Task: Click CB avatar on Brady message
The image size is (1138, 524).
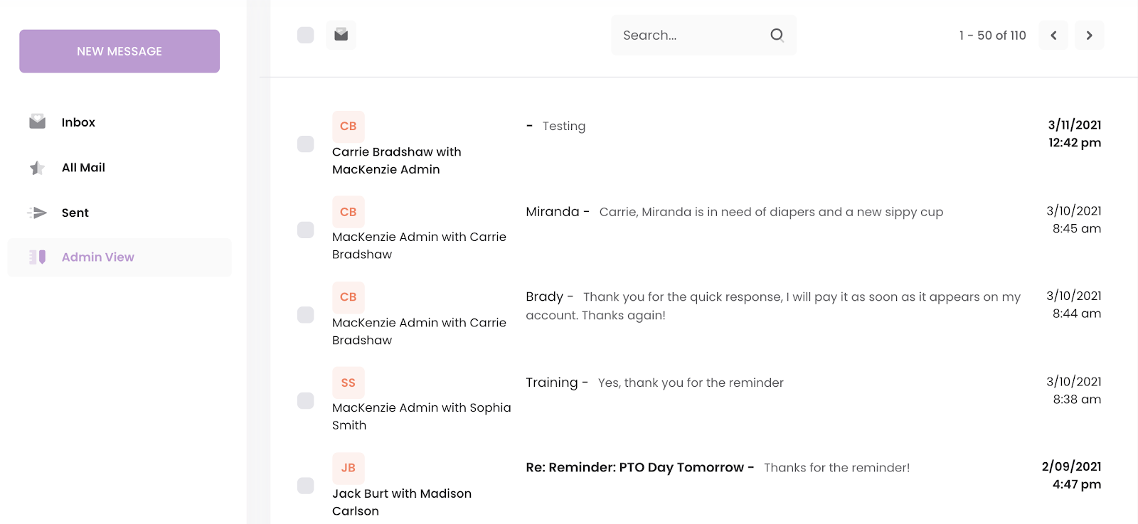Action: tap(349, 297)
